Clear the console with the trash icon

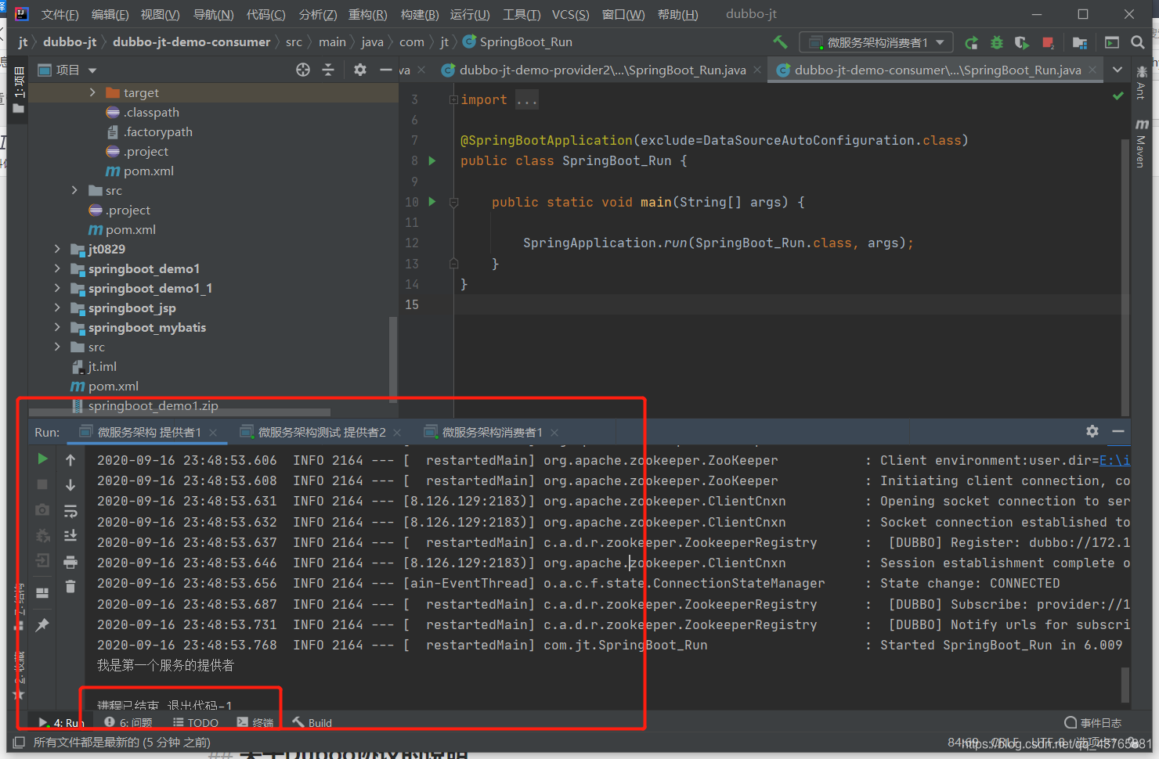(x=70, y=586)
